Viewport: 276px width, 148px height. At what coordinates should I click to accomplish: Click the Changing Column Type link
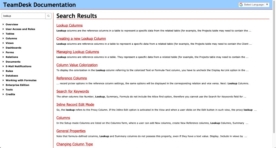[75, 144]
